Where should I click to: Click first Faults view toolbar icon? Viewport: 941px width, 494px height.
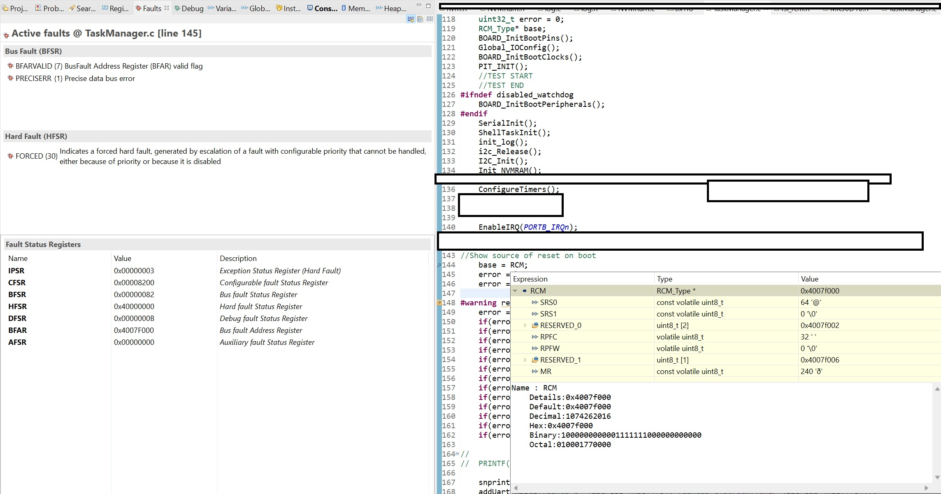click(411, 19)
